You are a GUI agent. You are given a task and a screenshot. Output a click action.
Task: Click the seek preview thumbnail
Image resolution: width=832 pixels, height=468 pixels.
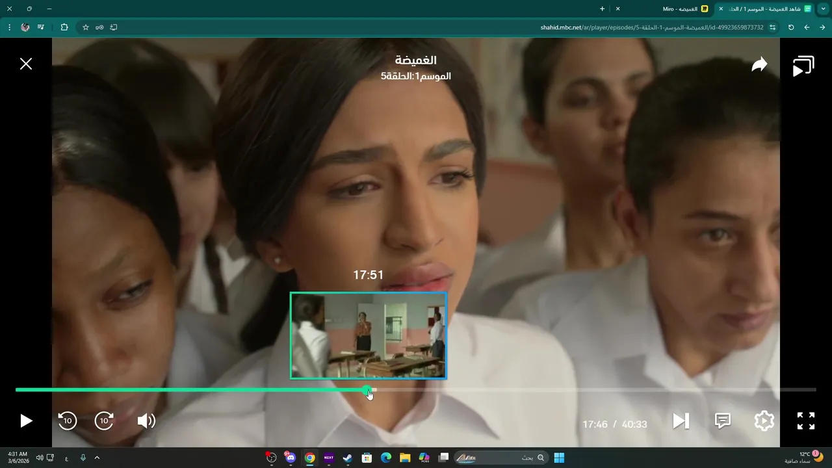tap(369, 335)
